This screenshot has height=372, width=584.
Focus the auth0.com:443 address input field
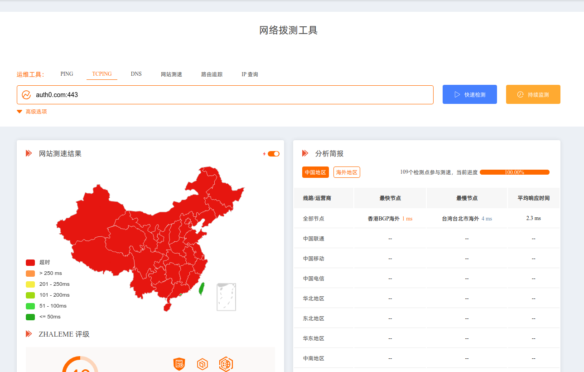tap(225, 95)
